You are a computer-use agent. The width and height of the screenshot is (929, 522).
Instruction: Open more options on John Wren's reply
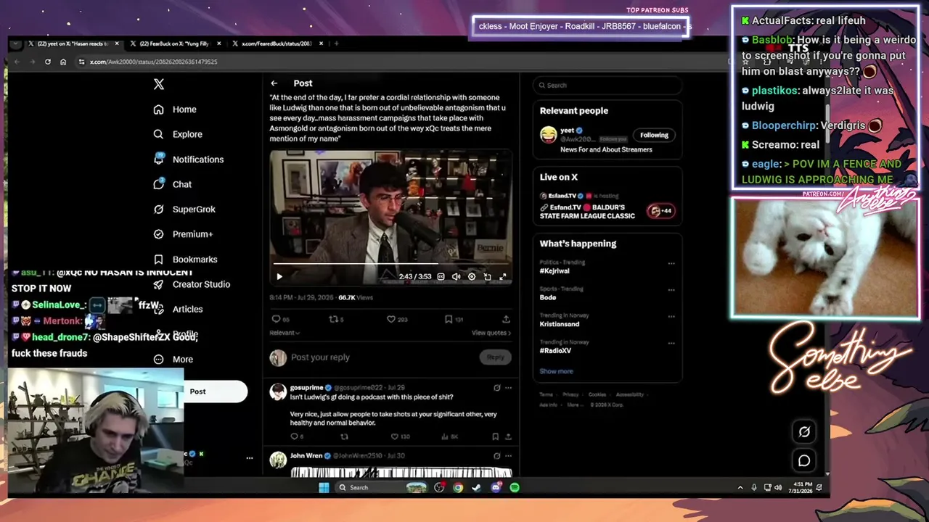(x=508, y=456)
